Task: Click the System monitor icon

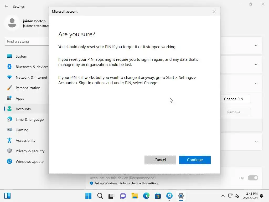Action: [9, 56]
